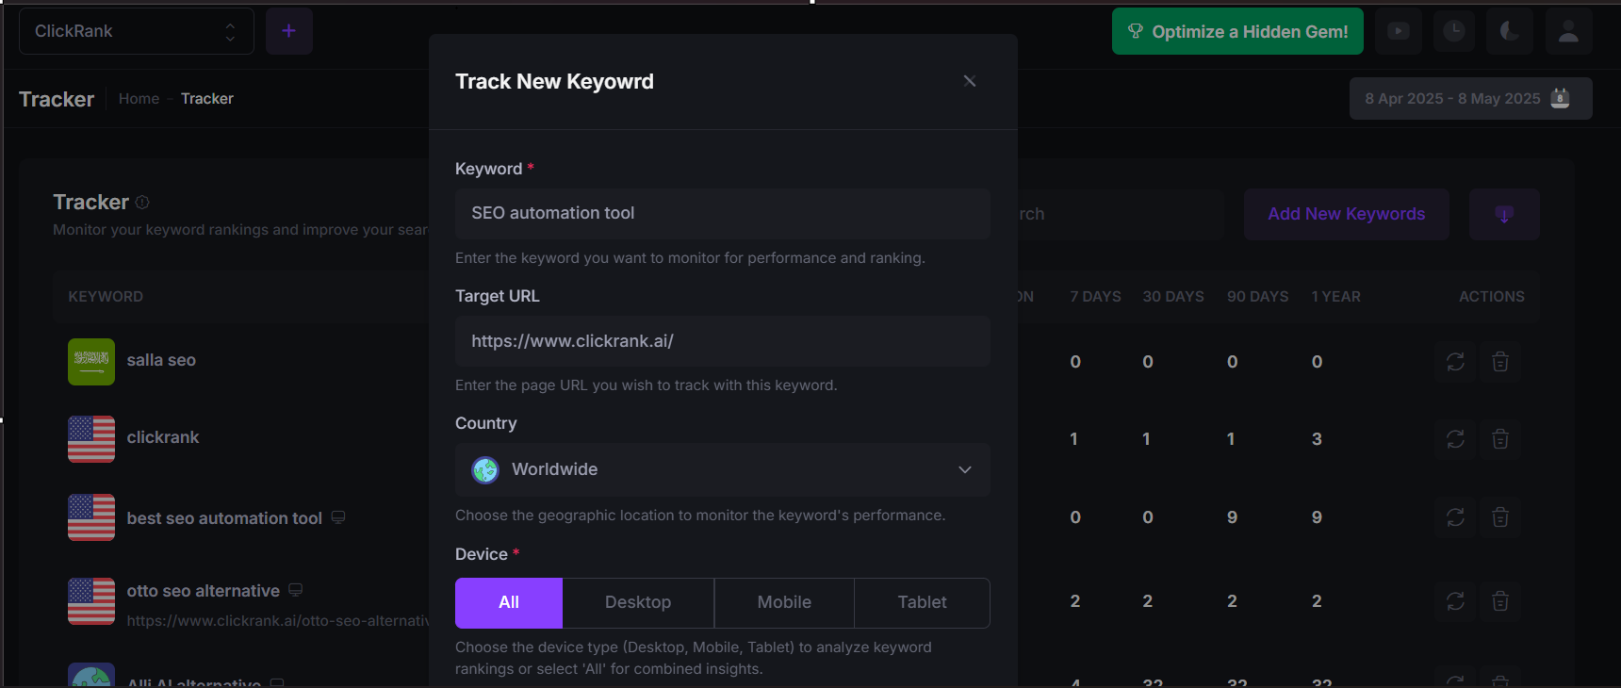The height and width of the screenshot is (688, 1621).
Task: Click the purple download export icon
Action: click(x=1504, y=214)
